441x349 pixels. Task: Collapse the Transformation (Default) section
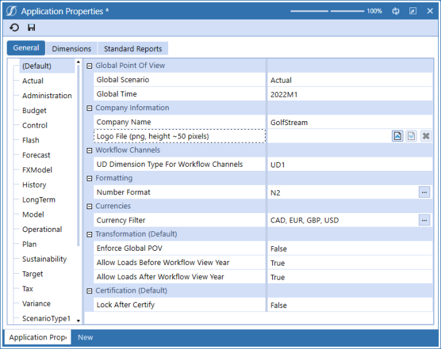coord(89,235)
